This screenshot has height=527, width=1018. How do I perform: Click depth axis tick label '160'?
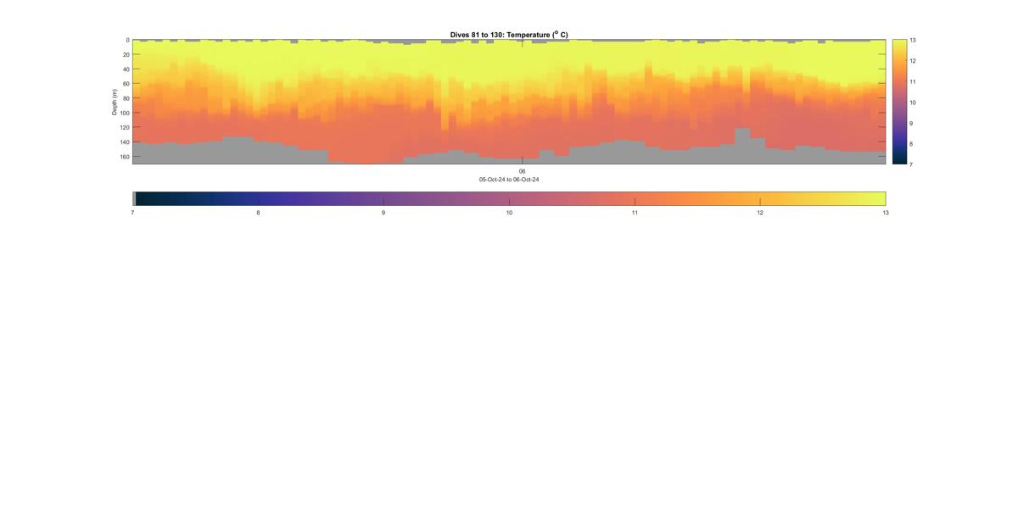pos(124,157)
